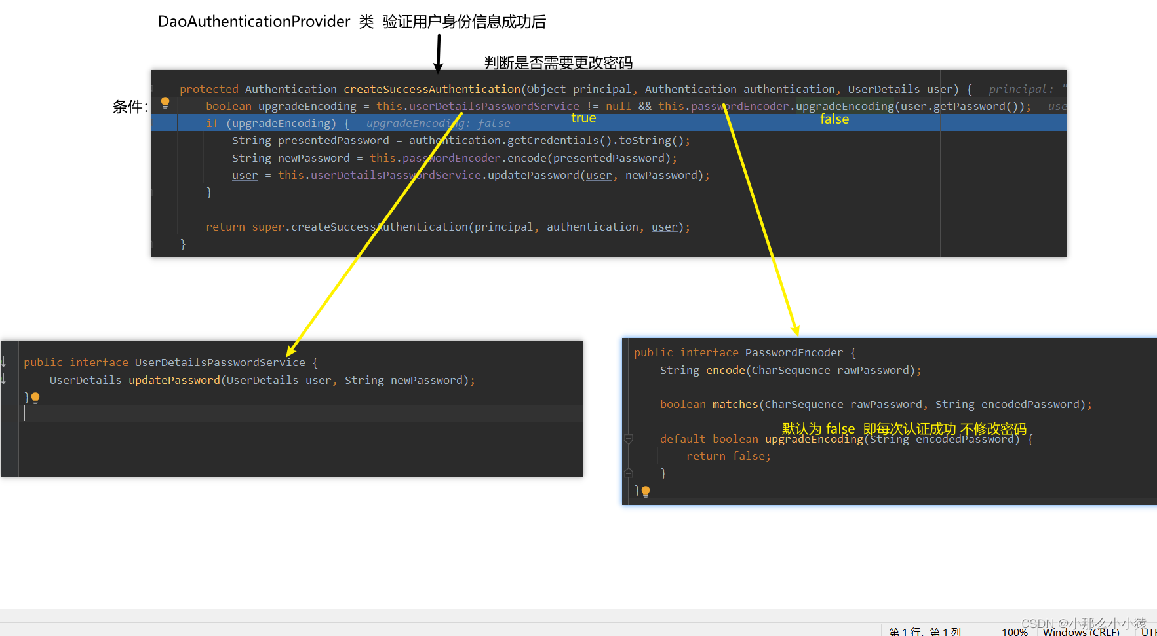Click the '条件:' label
The height and width of the screenshot is (636, 1157).
pos(130,107)
